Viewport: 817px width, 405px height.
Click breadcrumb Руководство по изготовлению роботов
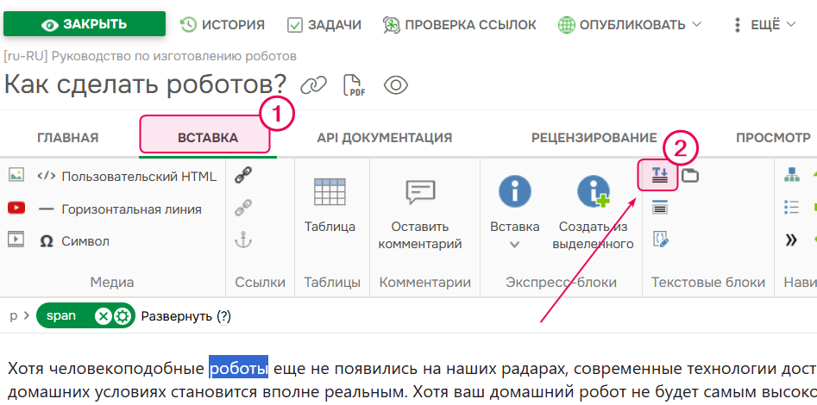point(173,56)
